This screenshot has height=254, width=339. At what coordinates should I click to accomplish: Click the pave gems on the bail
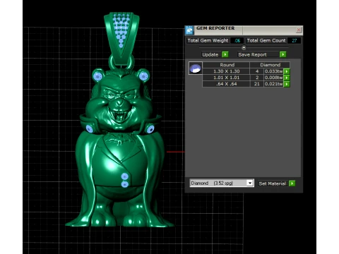121,30
